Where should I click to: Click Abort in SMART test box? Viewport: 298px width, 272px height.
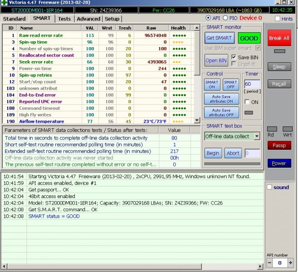pyautogui.click(x=233, y=153)
